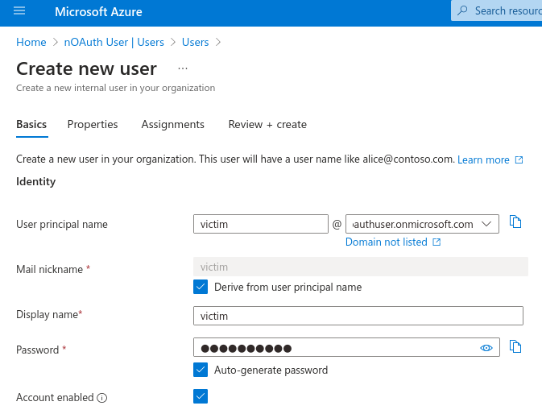Open the Learn more link

click(483, 159)
